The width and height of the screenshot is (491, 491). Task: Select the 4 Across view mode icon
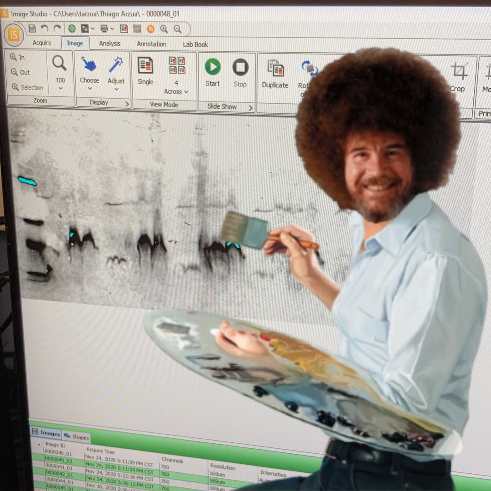click(x=177, y=65)
